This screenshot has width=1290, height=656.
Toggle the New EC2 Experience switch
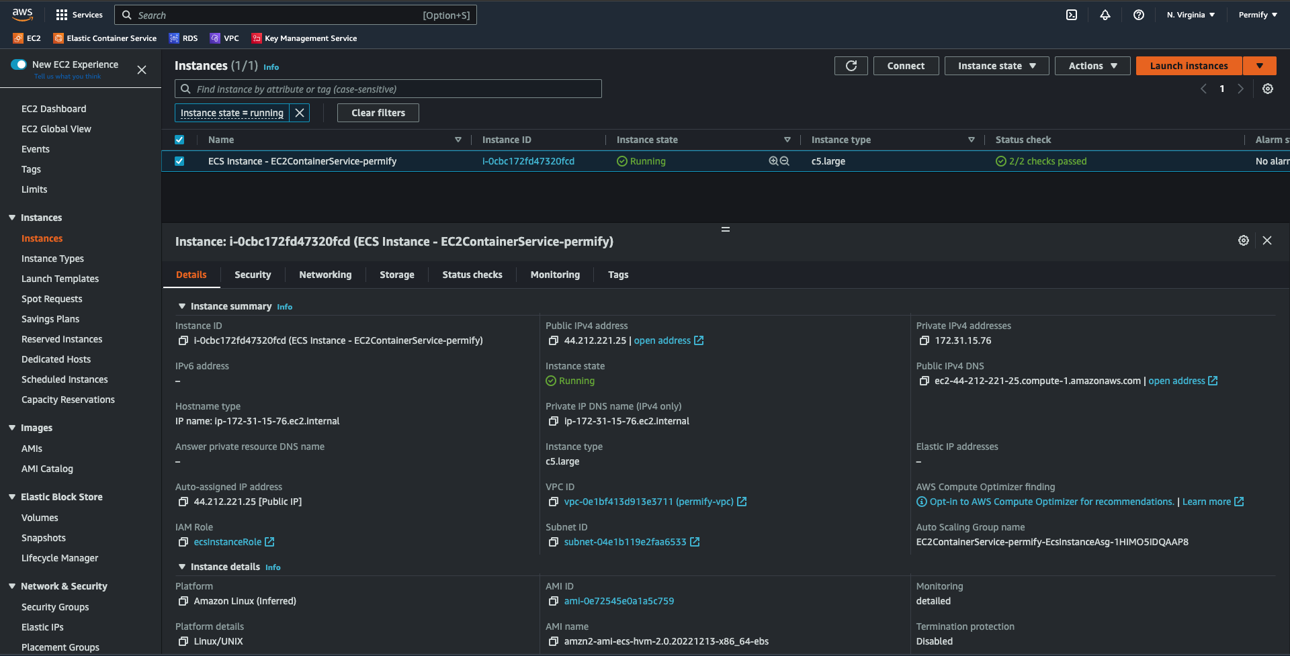(19, 64)
